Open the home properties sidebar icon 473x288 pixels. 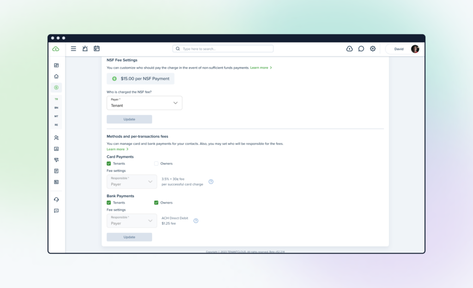coord(56,76)
